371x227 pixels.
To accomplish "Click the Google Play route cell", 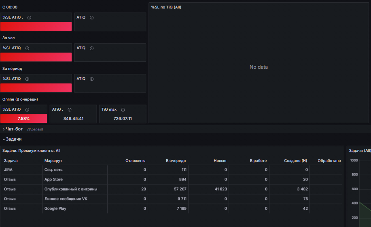I will pyautogui.click(x=55, y=208).
